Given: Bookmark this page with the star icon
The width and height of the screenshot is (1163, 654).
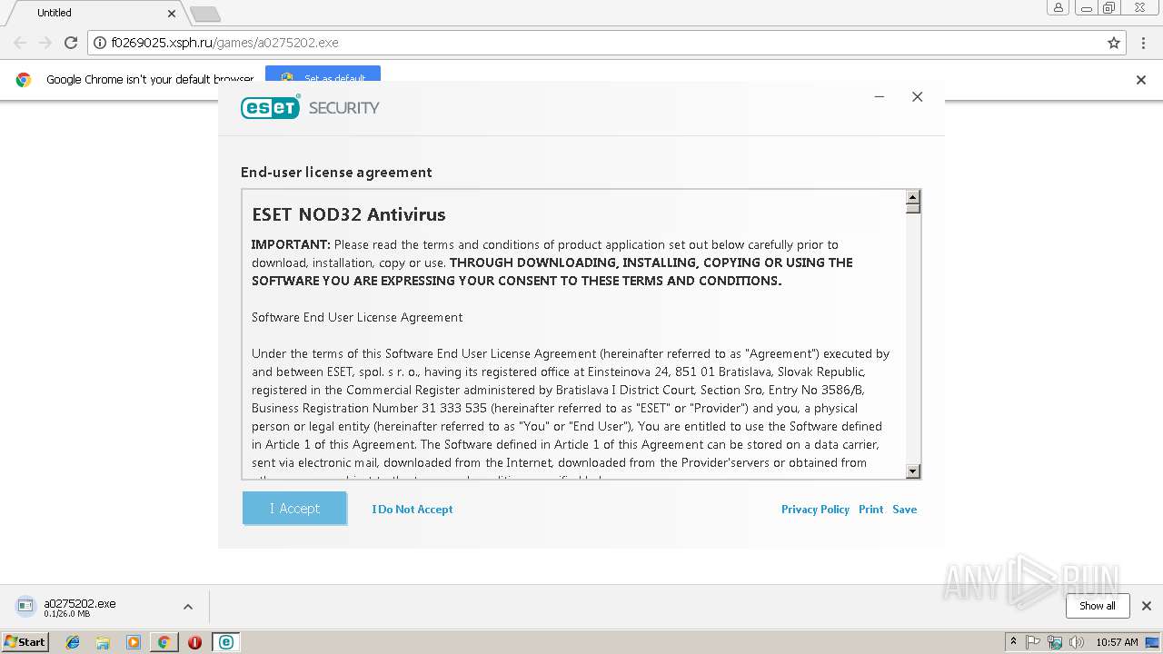Looking at the screenshot, I should click(1114, 43).
